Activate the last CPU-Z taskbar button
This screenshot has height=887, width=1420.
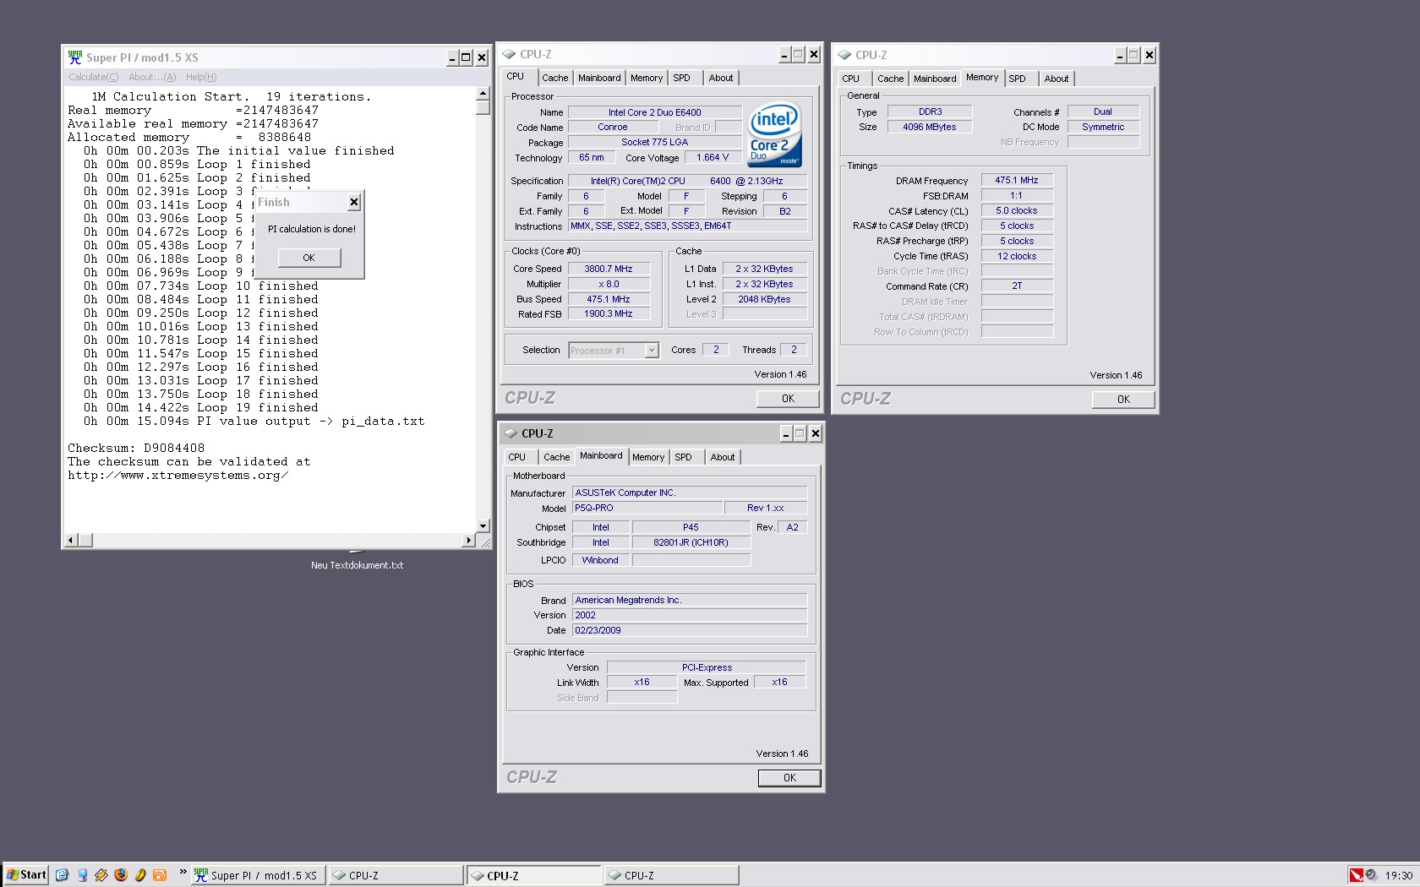tap(671, 875)
